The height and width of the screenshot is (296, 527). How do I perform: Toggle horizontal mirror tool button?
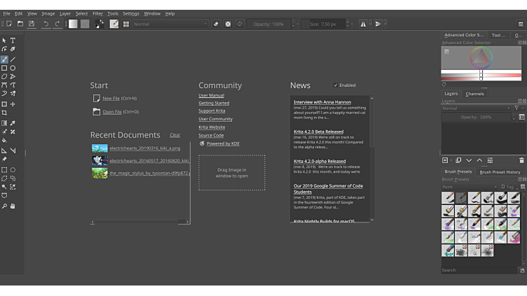click(363, 24)
